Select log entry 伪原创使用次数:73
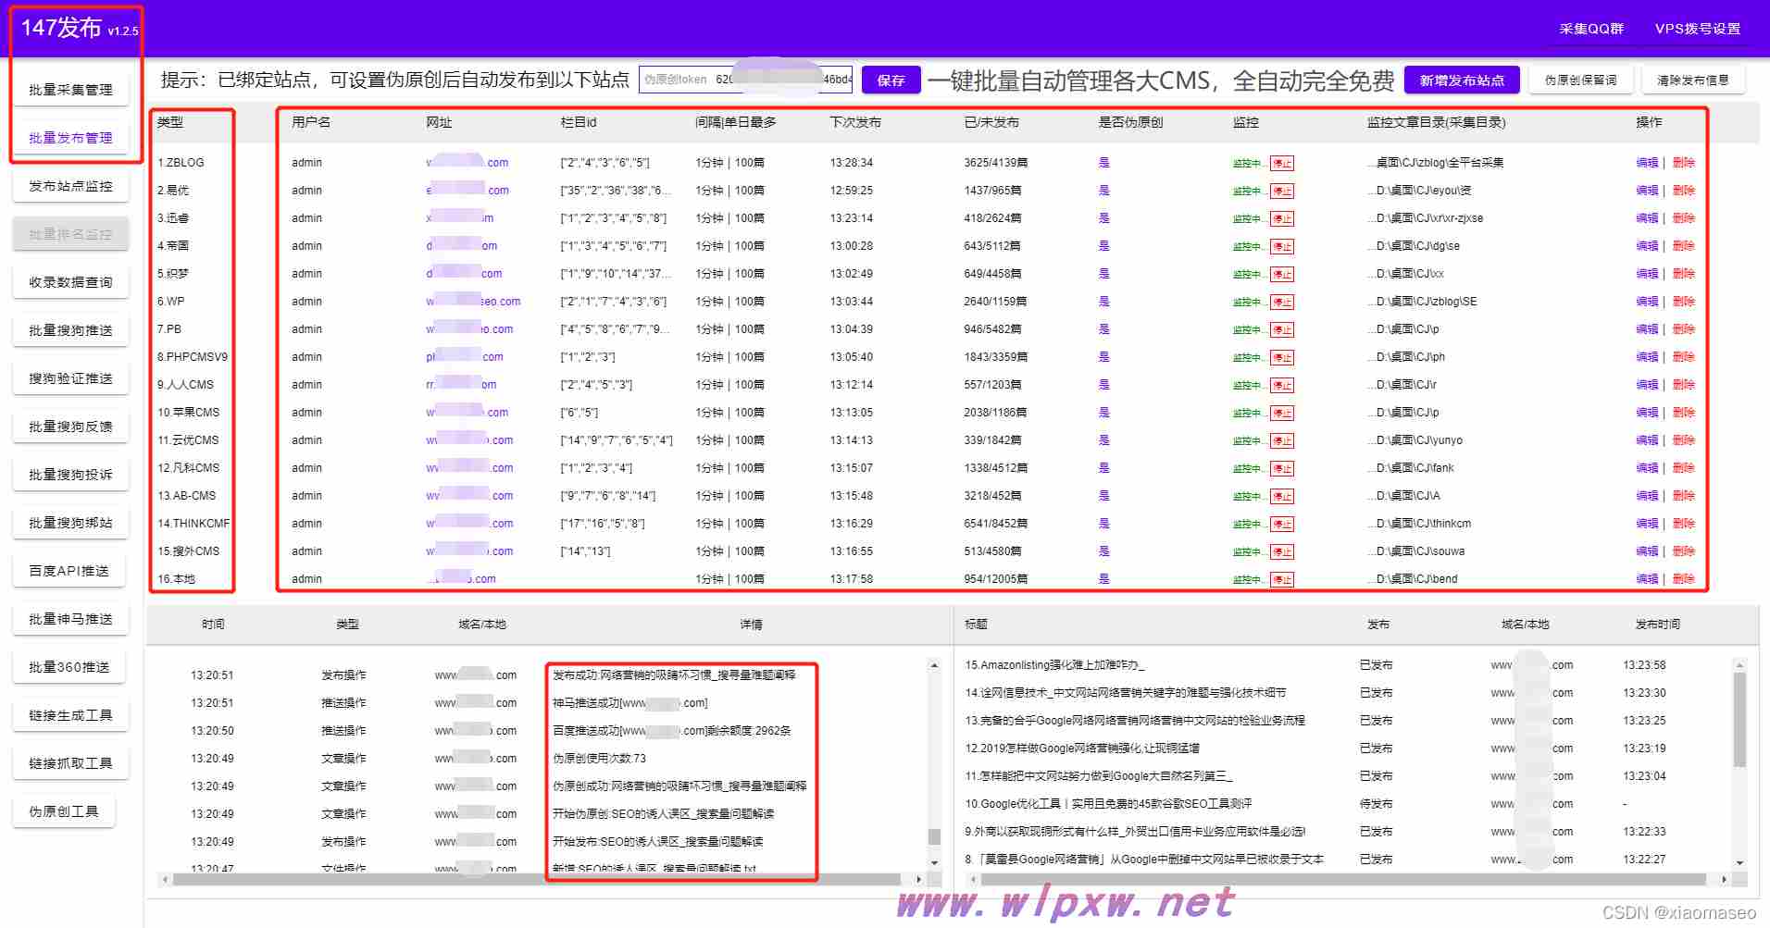Image resolution: width=1770 pixels, height=928 pixels. pos(599,759)
